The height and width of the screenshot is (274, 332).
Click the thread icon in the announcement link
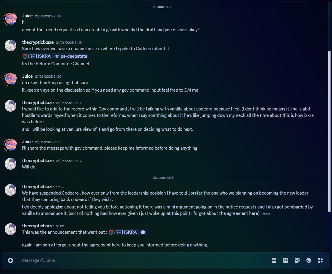[143, 232]
